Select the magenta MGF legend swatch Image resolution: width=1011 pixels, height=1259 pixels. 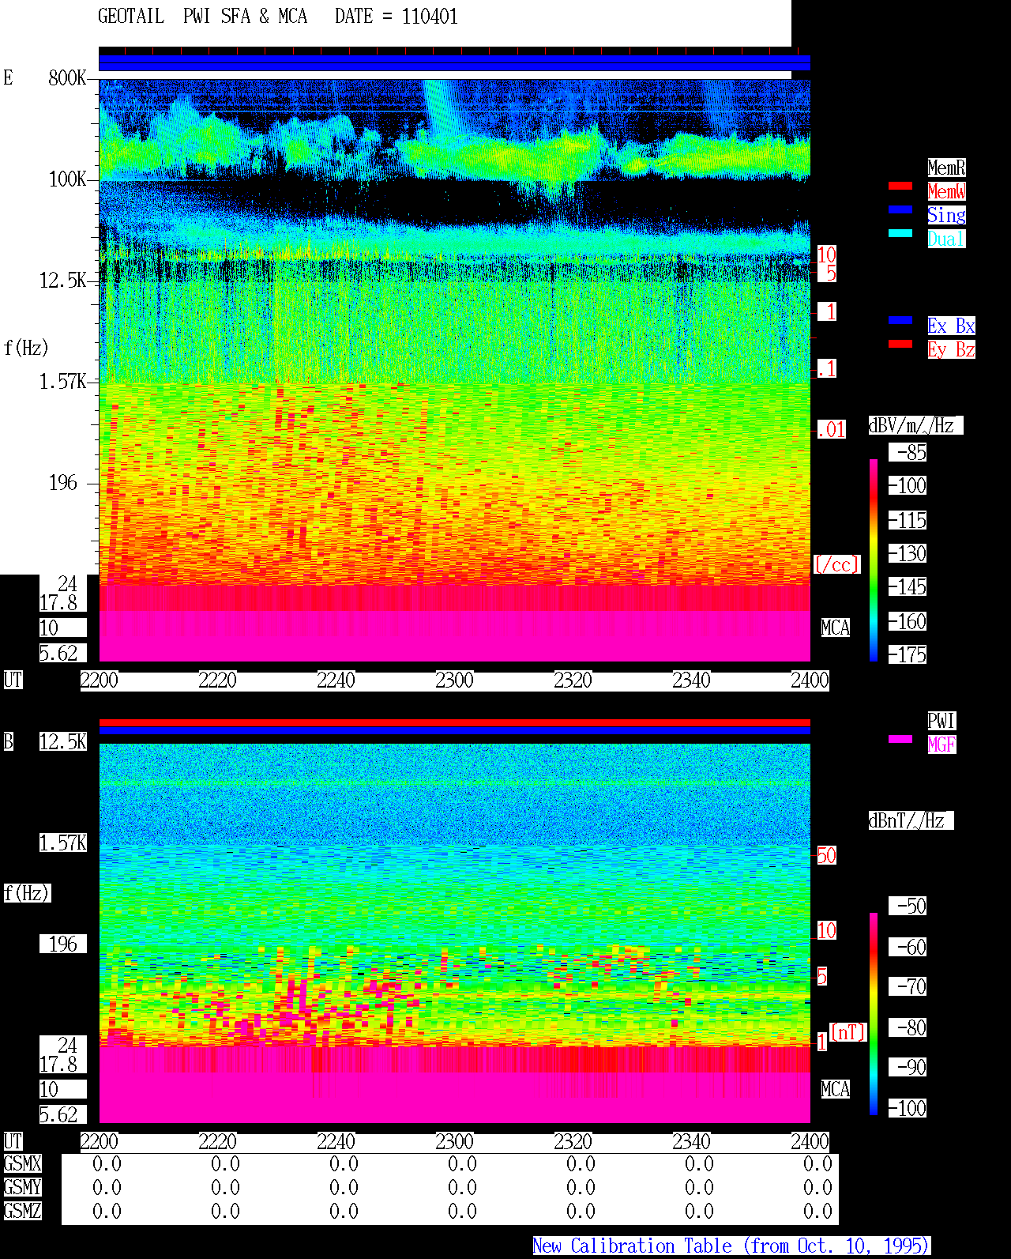(x=900, y=739)
